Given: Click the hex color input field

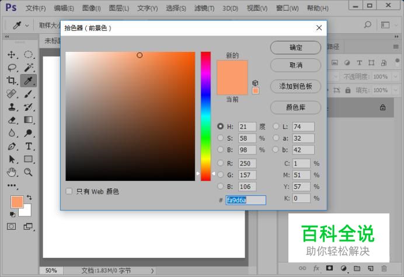Looking at the screenshot, I should tap(246, 200).
